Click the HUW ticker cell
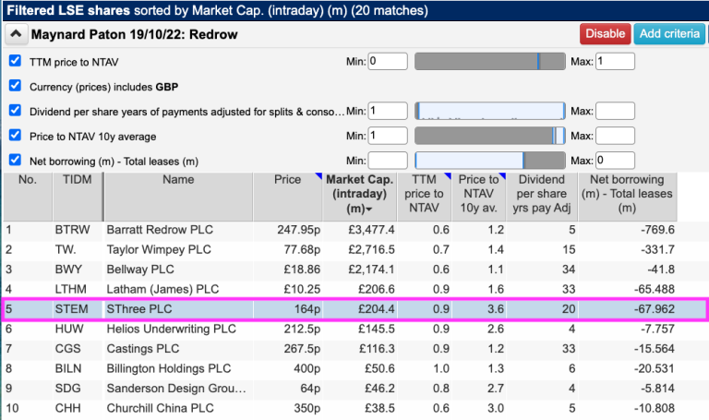Image resolution: width=709 pixels, height=420 pixels. click(x=69, y=330)
